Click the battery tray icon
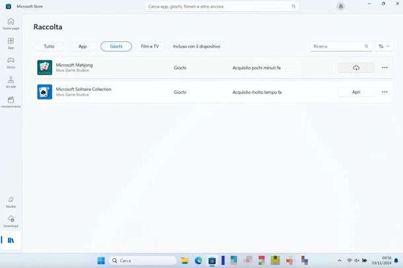Image resolution: width=403 pixels, height=268 pixels. tap(365, 261)
